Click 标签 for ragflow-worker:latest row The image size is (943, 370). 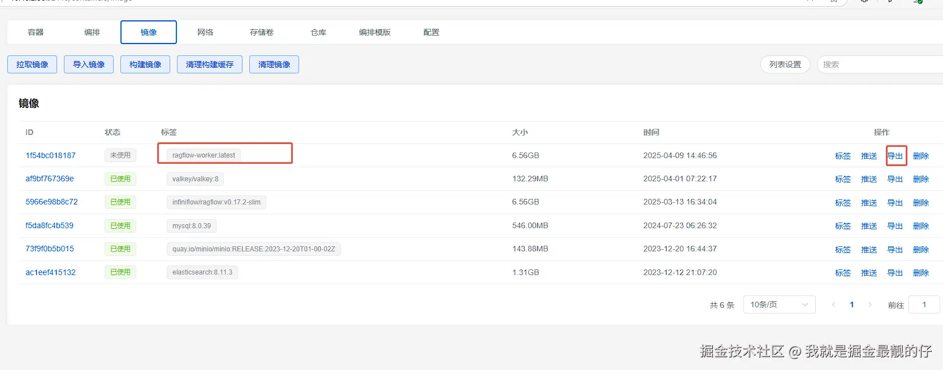(843, 156)
